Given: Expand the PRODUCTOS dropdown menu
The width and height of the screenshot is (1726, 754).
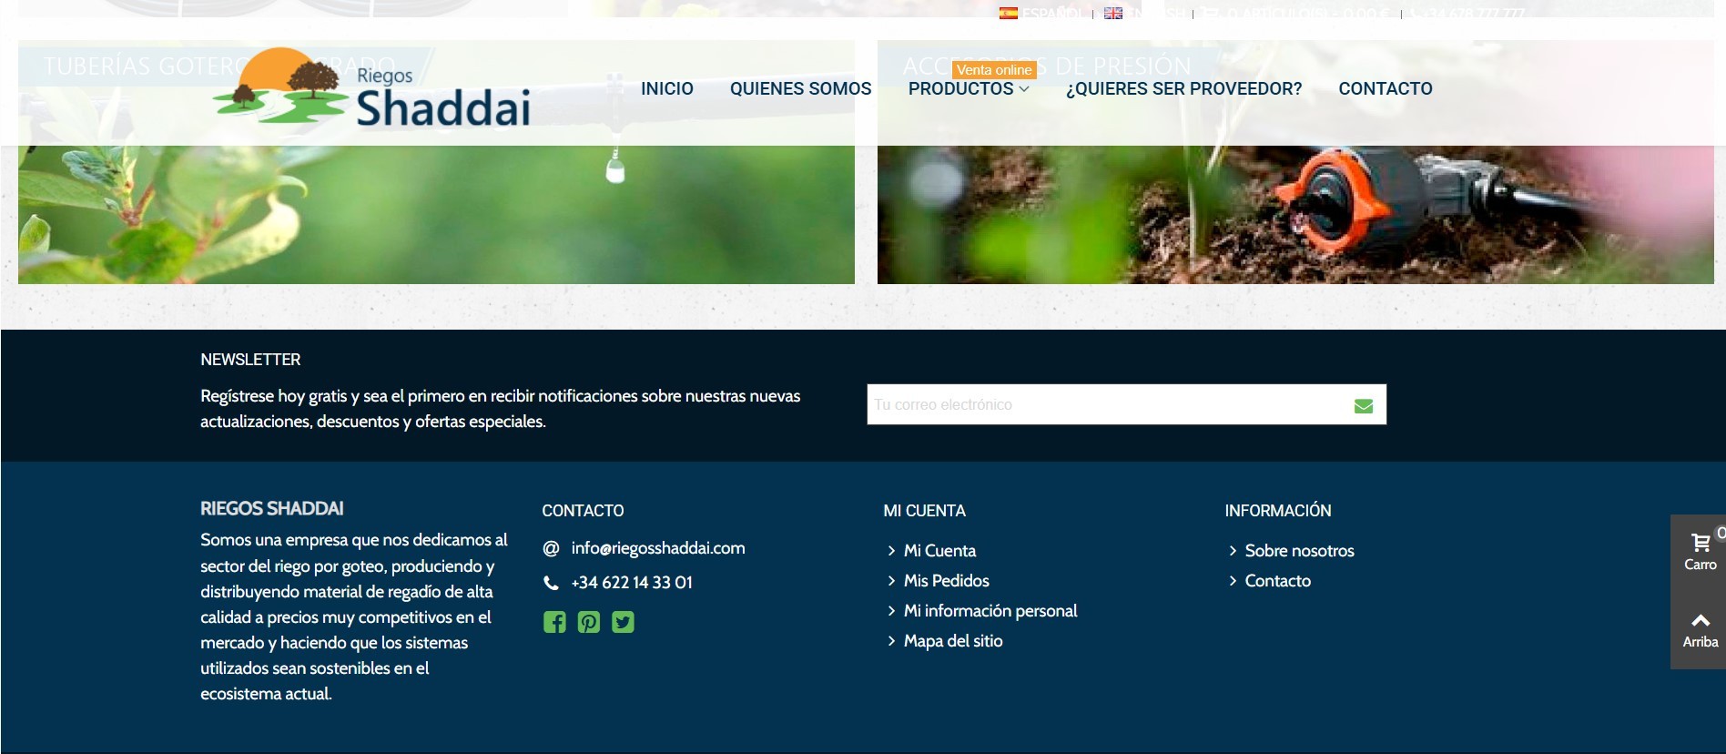Looking at the screenshot, I should click(969, 88).
